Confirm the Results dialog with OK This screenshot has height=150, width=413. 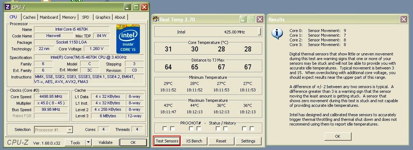338,136
